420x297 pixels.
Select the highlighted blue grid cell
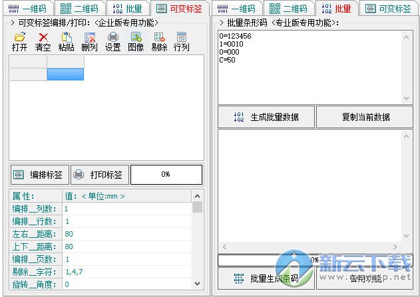tap(65, 74)
